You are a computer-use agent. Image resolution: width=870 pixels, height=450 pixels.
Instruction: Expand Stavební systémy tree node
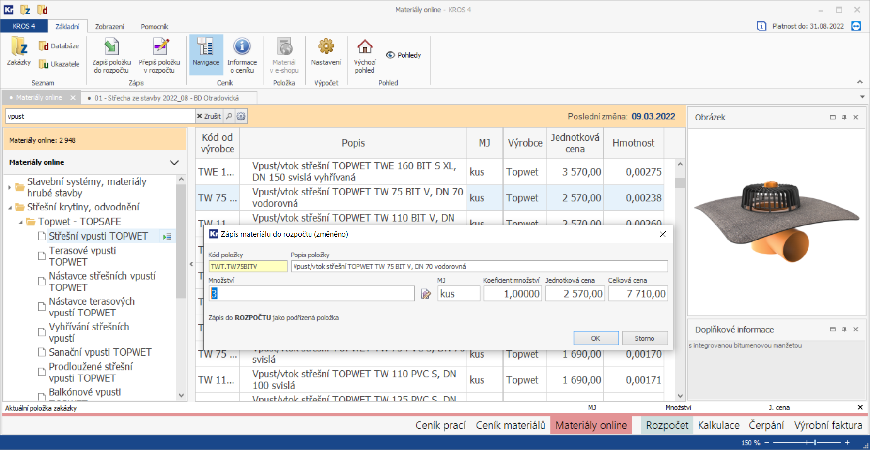(10, 187)
